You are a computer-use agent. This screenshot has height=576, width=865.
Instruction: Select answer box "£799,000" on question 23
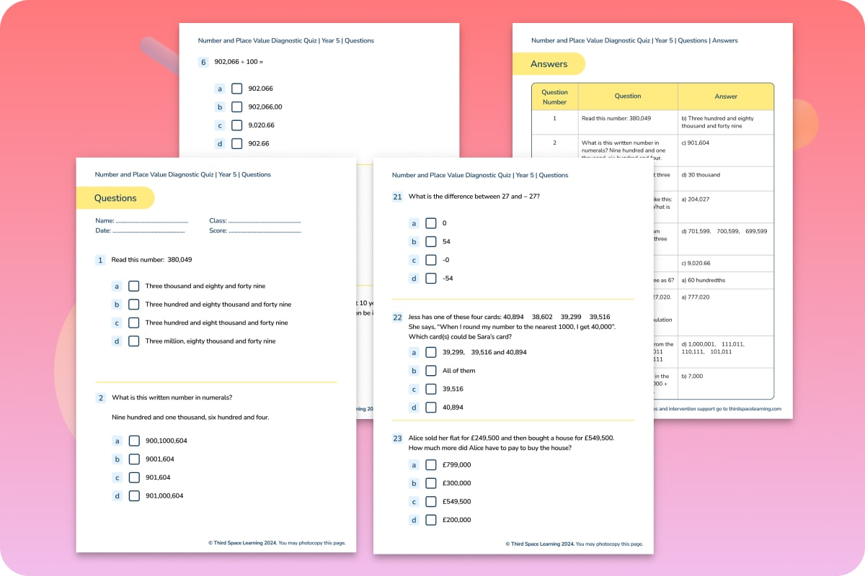coord(431,465)
